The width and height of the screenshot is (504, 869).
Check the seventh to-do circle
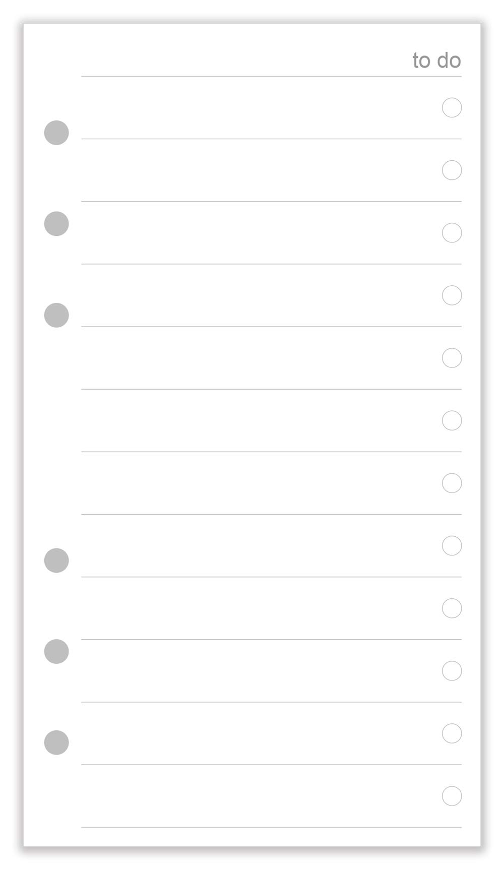452,483
